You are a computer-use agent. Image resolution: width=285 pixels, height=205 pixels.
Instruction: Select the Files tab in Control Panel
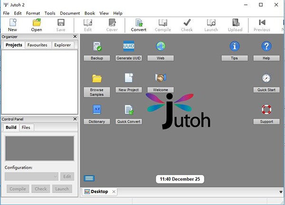pos(26,127)
